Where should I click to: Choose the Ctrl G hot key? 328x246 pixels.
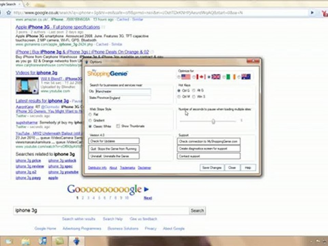[179, 91]
